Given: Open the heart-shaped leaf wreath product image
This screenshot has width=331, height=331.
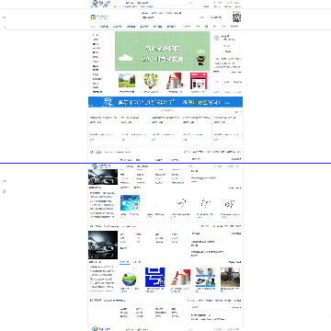Looking at the screenshot, I should tap(151, 81).
